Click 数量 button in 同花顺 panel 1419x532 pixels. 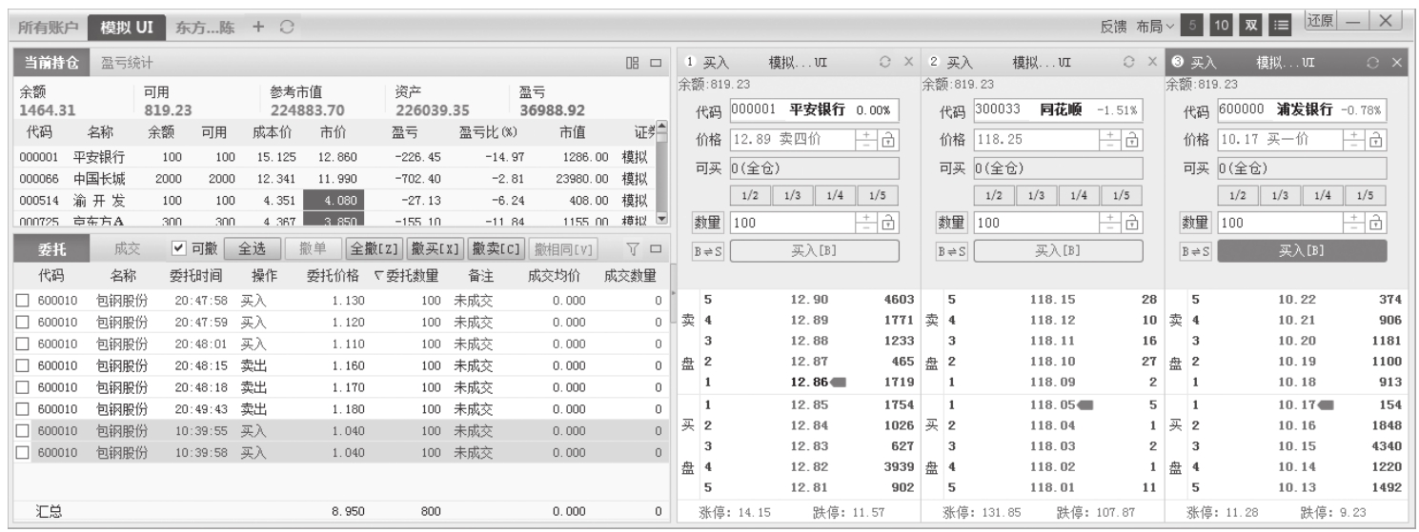coord(951,224)
